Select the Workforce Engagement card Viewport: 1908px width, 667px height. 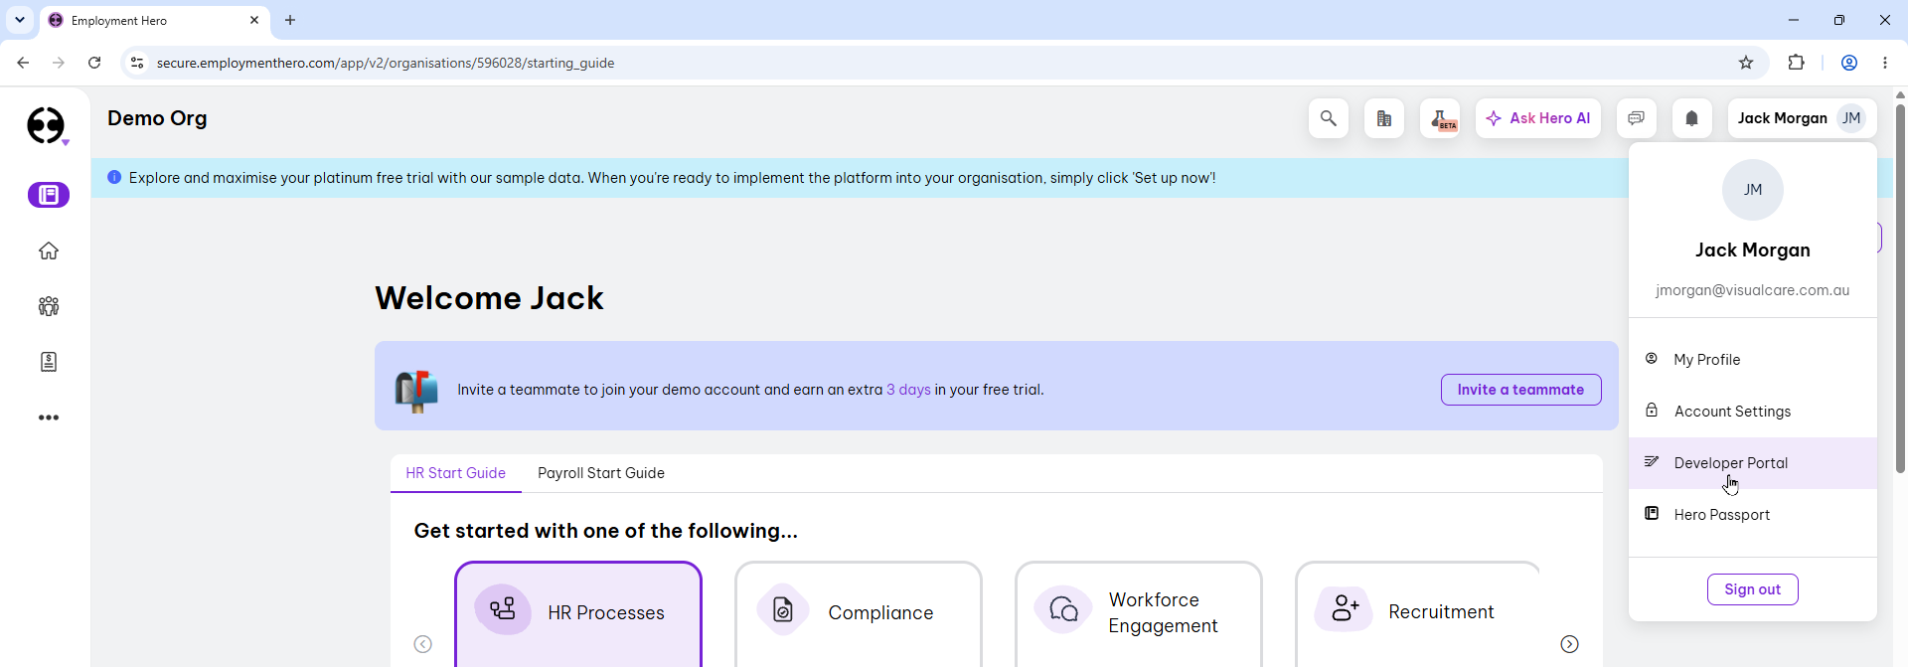coord(1139,614)
